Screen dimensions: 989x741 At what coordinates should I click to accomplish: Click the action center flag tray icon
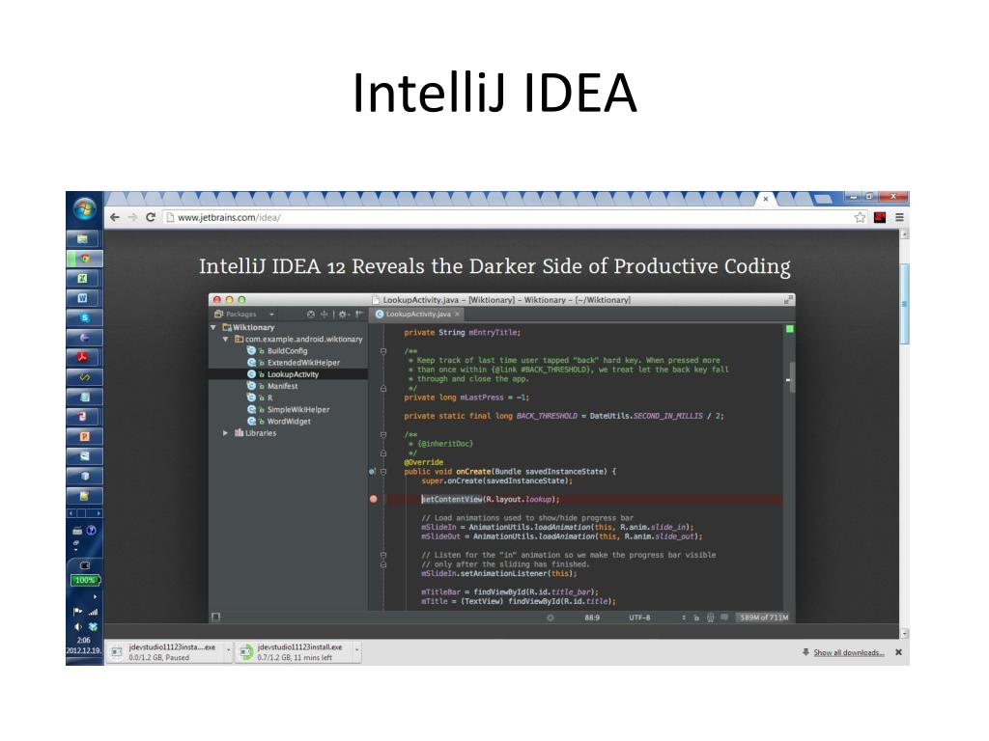tap(77, 611)
